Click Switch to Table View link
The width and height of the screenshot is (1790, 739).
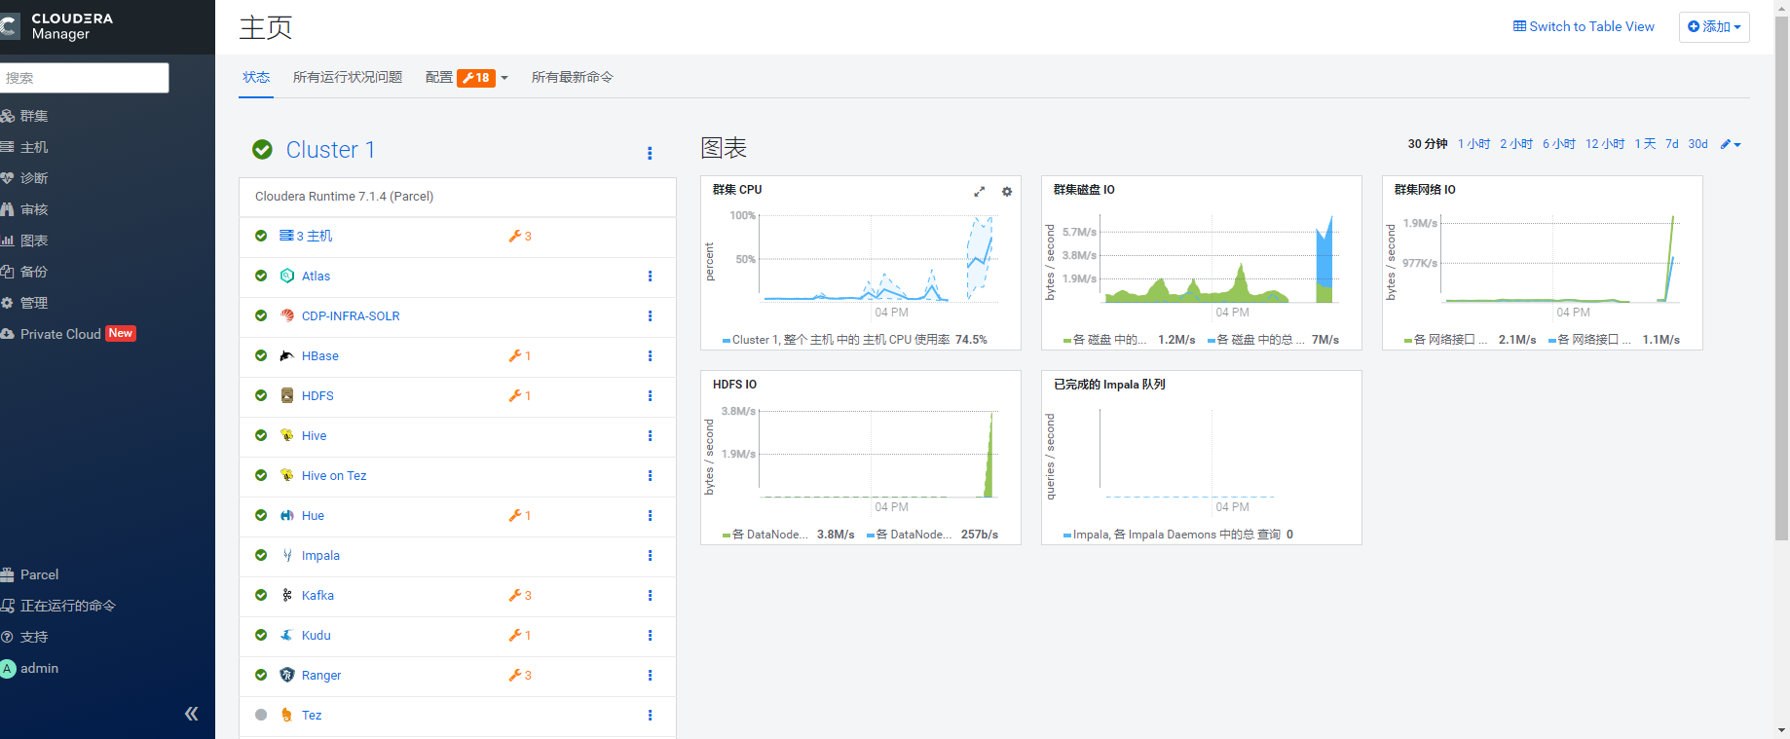(1584, 26)
